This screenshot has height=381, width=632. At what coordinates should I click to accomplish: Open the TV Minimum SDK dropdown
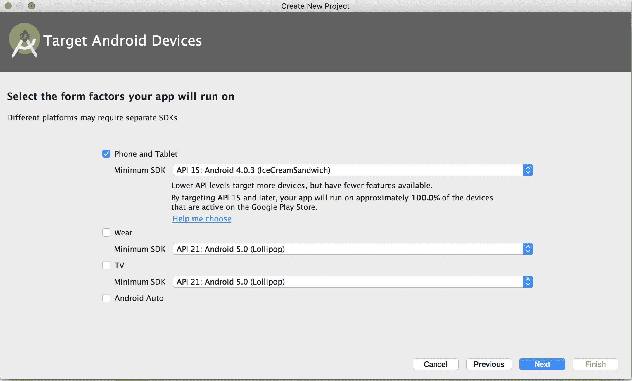(353, 282)
